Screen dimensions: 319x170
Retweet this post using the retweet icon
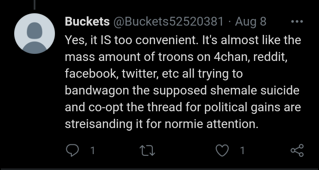click(148, 151)
